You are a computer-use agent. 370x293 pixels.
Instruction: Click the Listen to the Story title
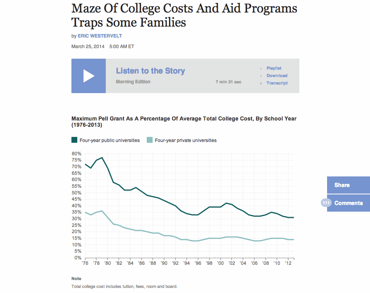click(x=150, y=71)
